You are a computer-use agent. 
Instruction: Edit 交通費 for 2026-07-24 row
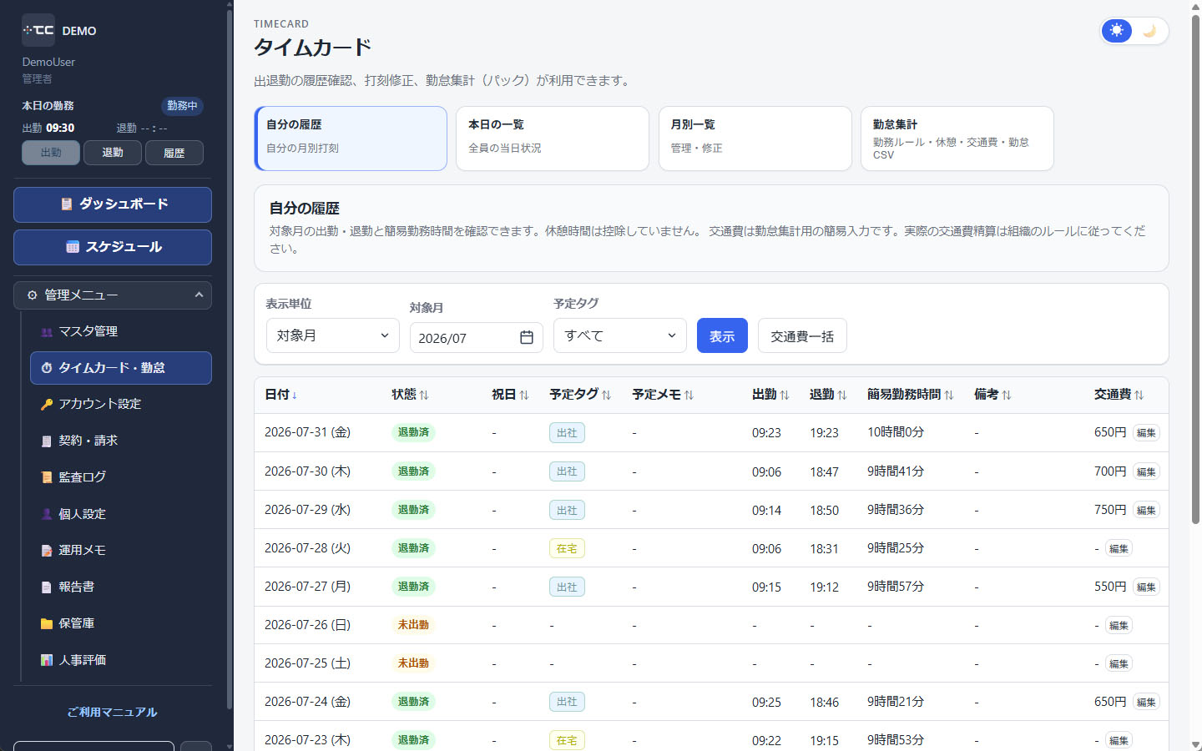click(1146, 702)
